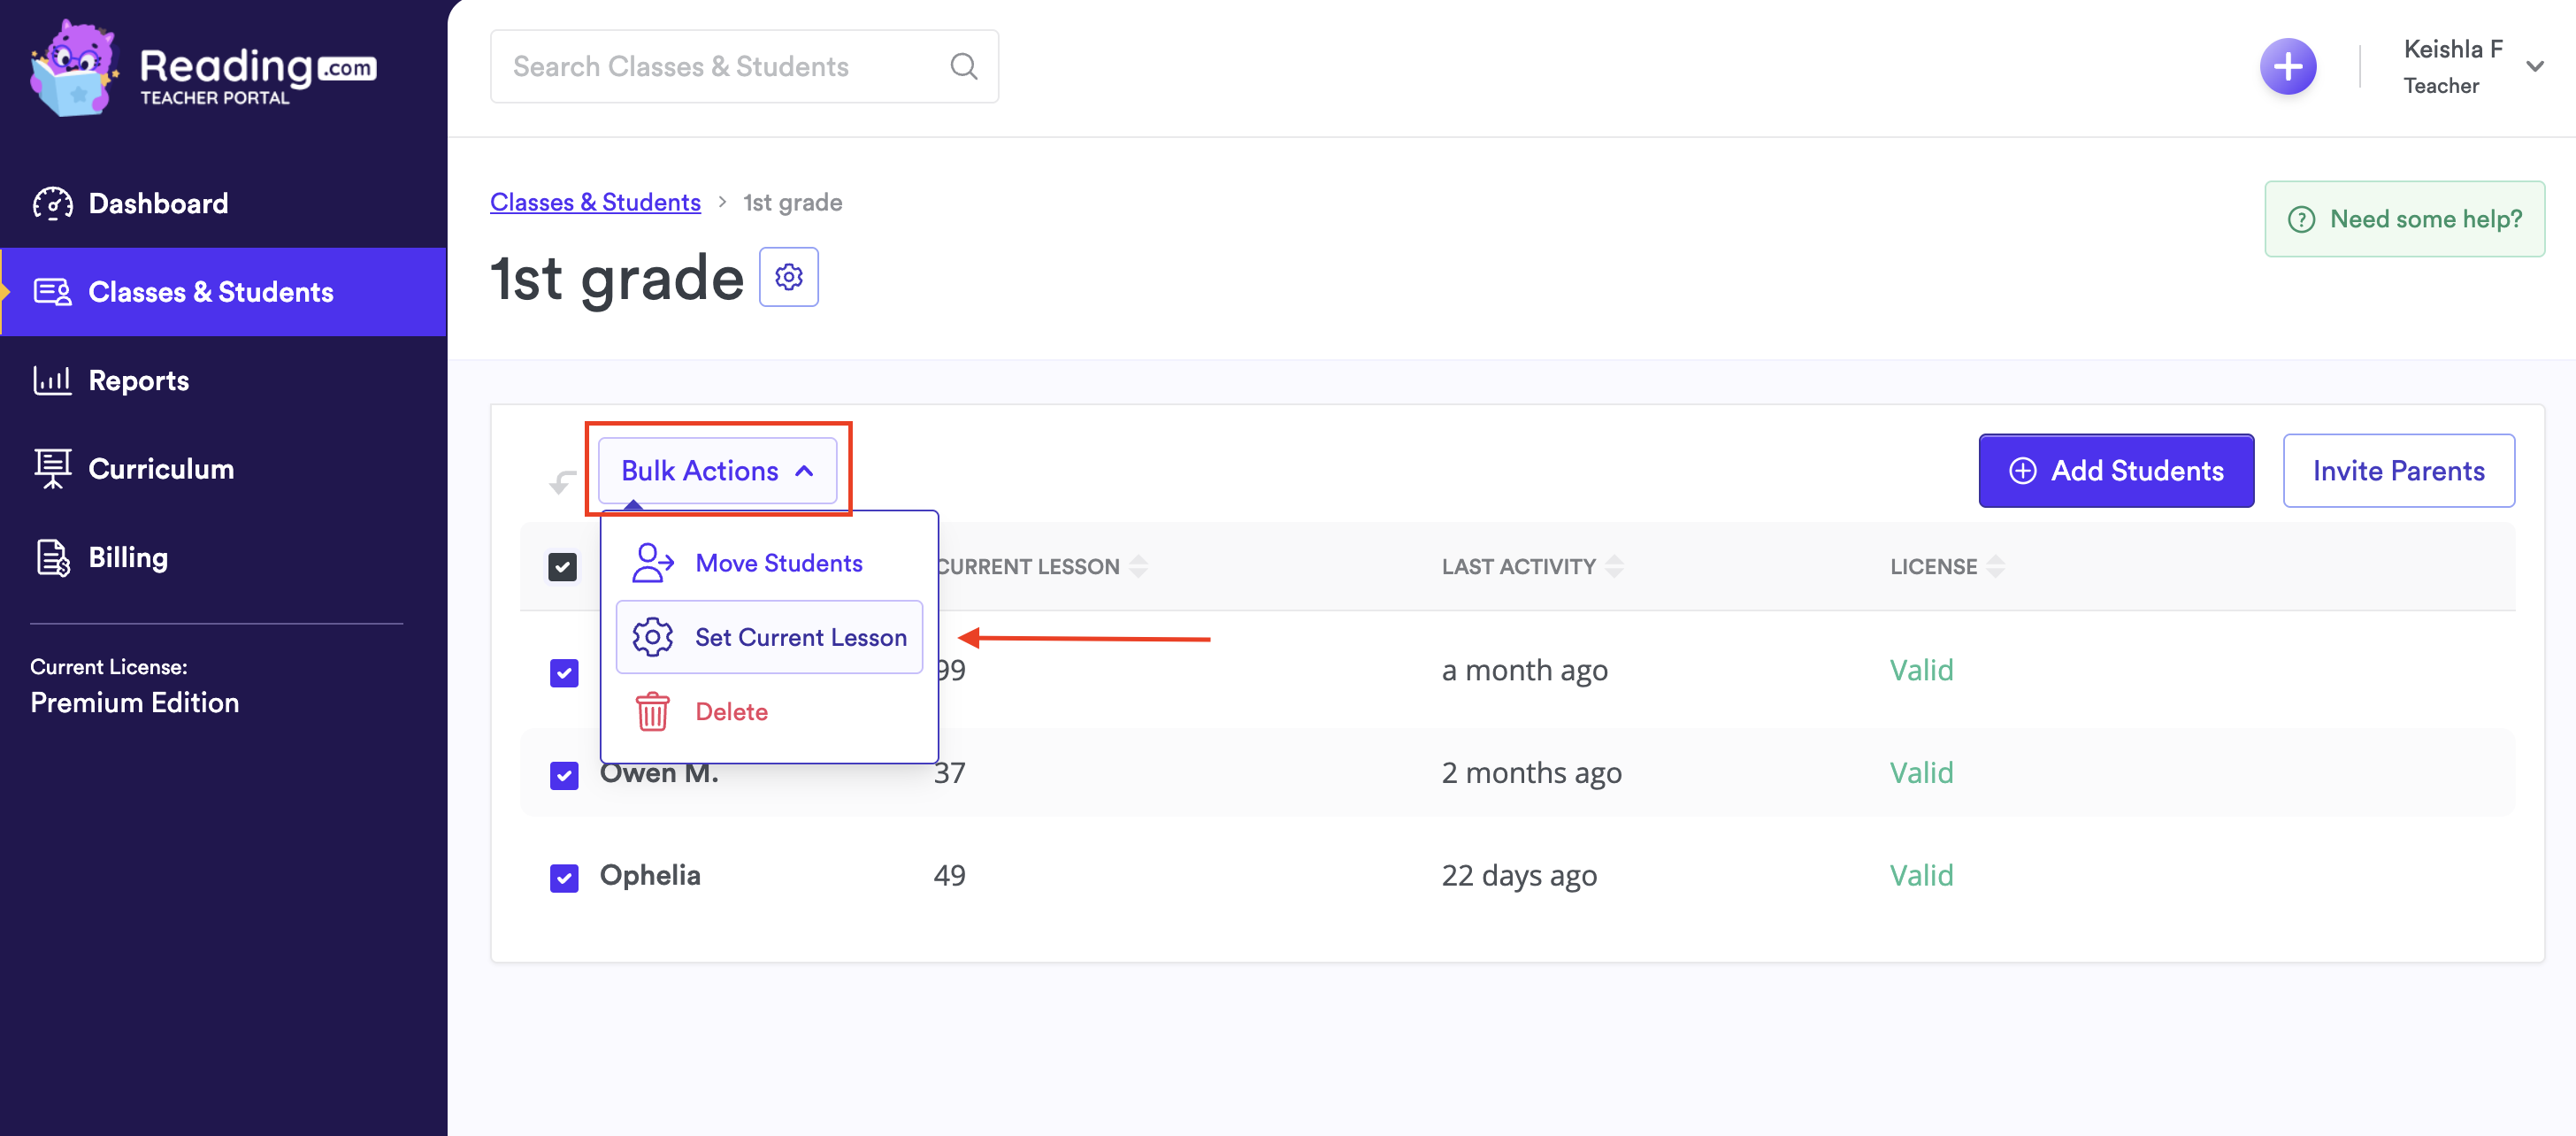
Task: Open Dashboard from the sidebar
Action: pos(158,204)
